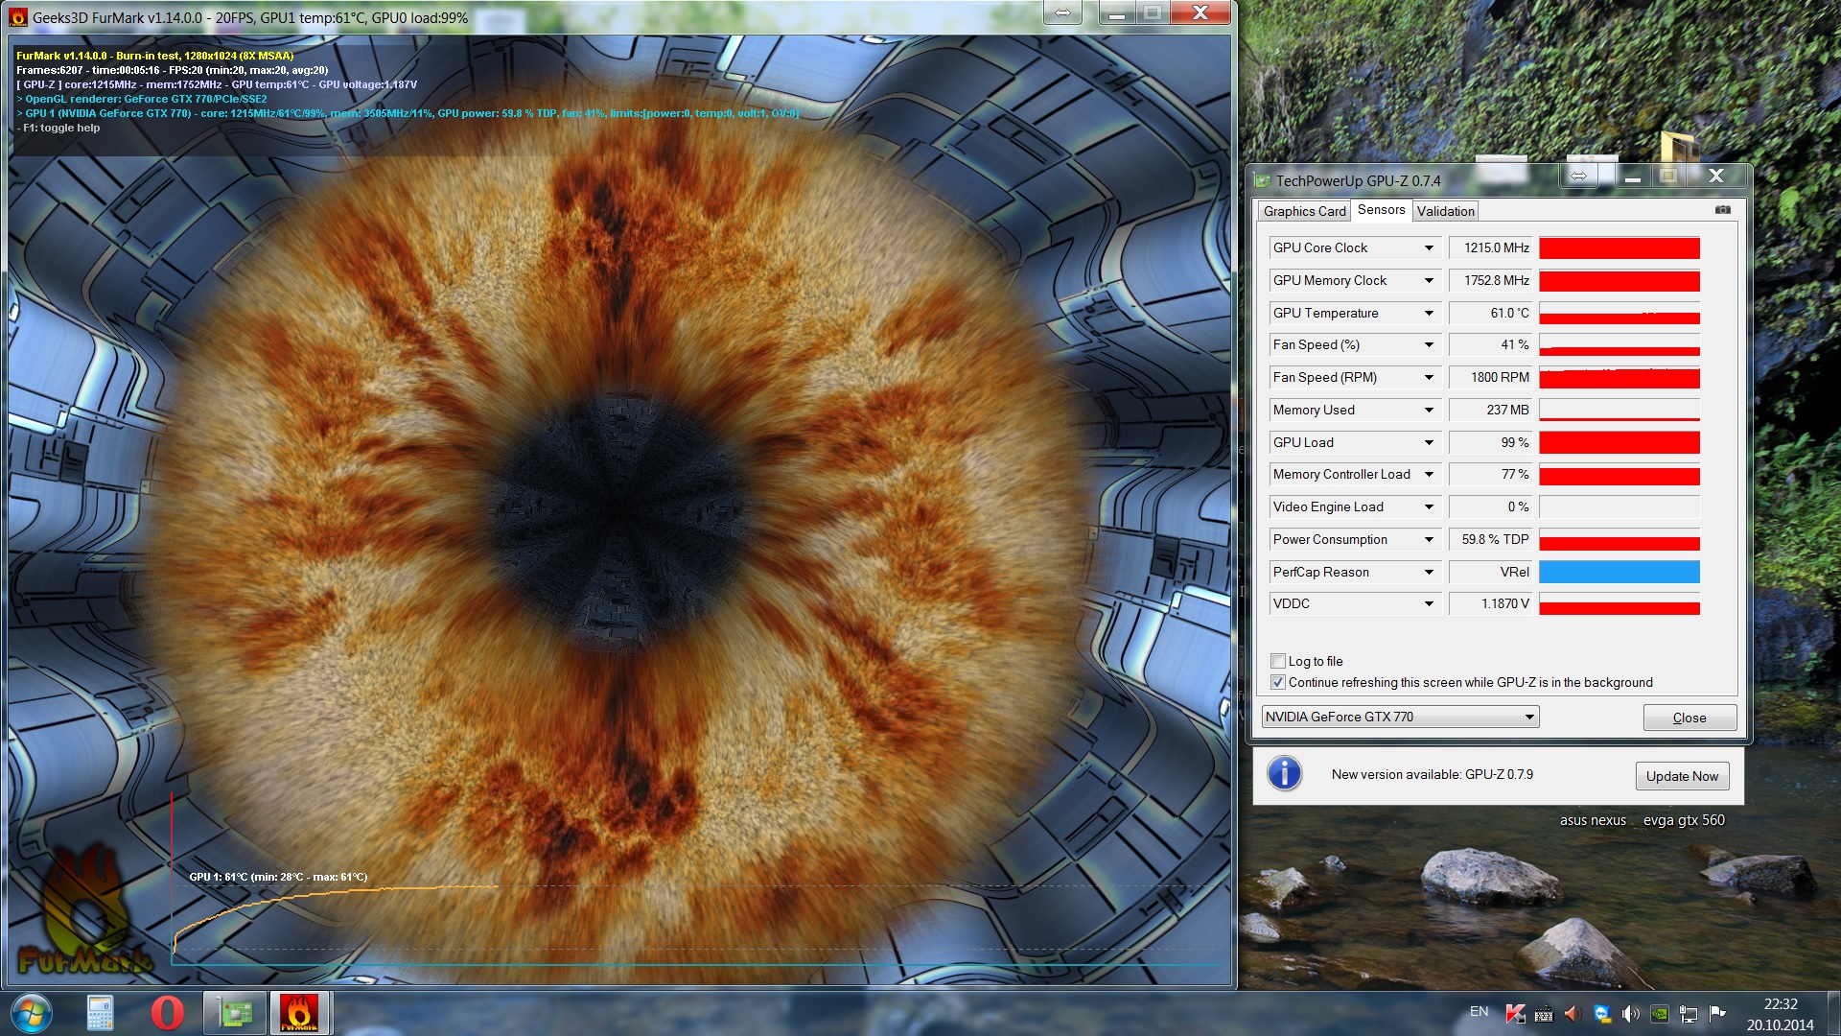Open the GPU Temperature dropdown arrow
Image resolution: width=1841 pixels, height=1036 pixels.
point(1429,313)
